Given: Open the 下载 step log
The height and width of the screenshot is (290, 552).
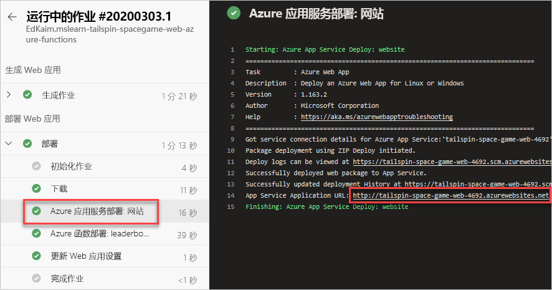Looking at the screenshot, I should 105,189.
